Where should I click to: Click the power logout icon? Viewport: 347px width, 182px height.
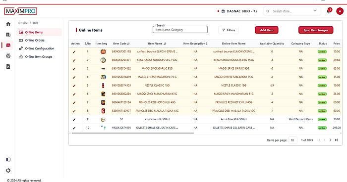[8, 170]
